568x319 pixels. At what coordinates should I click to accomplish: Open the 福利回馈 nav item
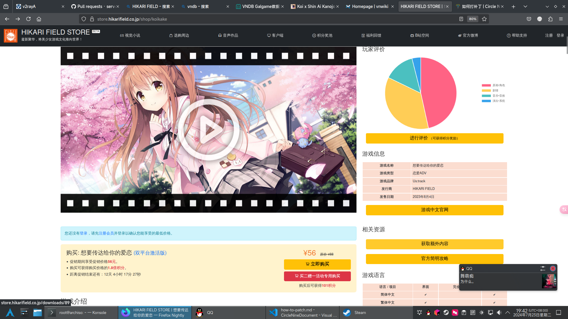[371, 35]
